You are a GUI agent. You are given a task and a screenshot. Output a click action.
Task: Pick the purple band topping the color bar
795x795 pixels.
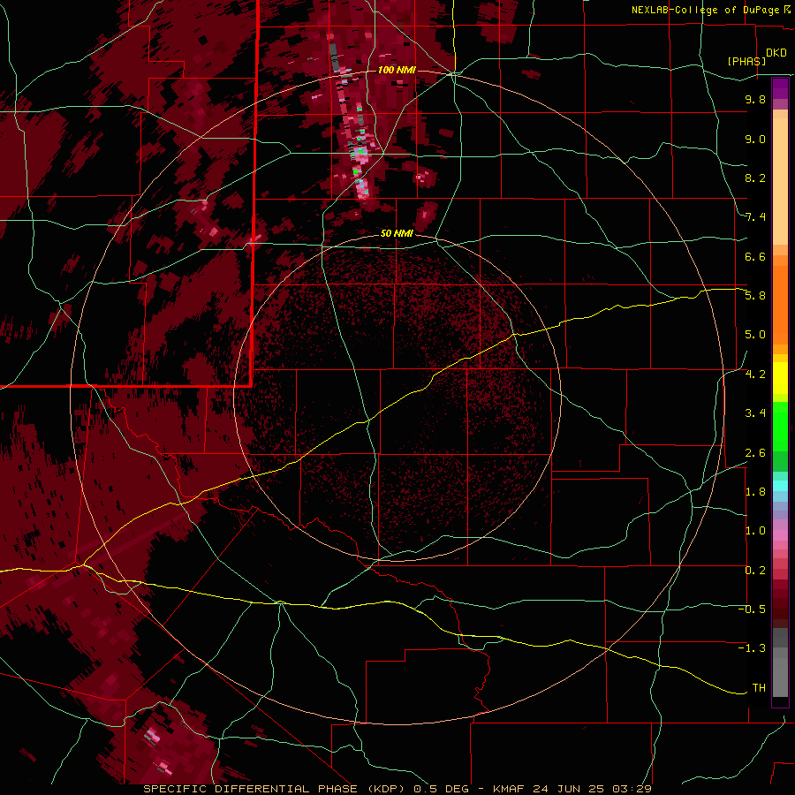point(780,88)
